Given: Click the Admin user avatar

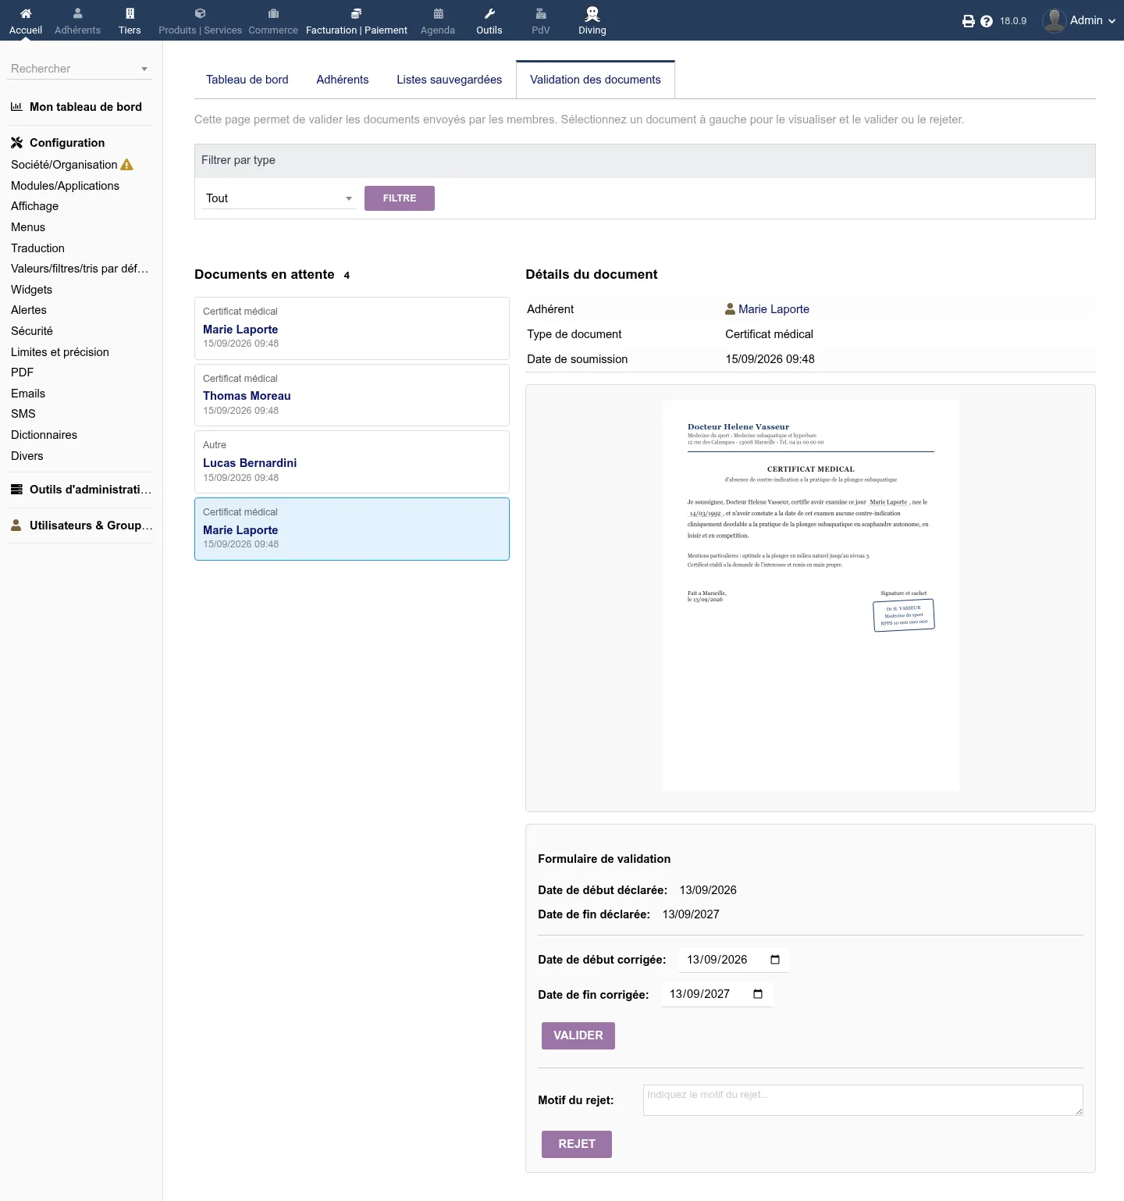Looking at the screenshot, I should 1055,20.
